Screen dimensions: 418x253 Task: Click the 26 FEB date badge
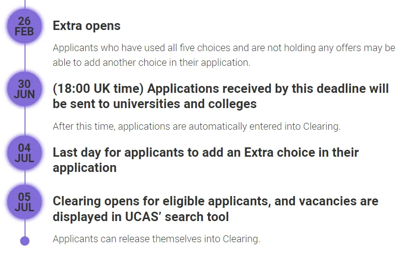(24, 26)
